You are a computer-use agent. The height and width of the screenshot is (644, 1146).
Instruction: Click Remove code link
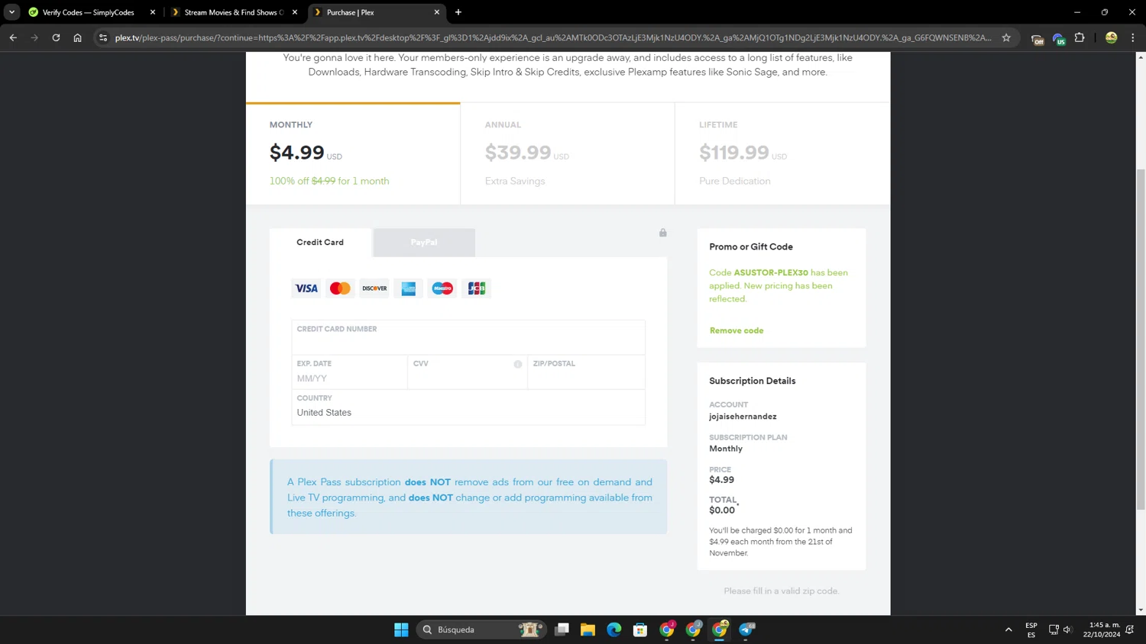pyautogui.click(x=736, y=330)
